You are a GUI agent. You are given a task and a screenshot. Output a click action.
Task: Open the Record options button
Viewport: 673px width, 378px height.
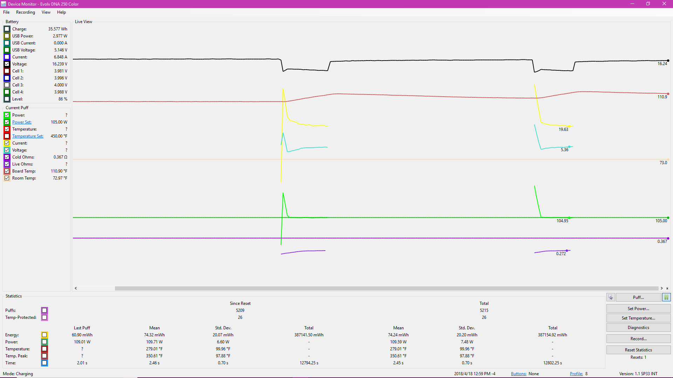click(x=638, y=338)
